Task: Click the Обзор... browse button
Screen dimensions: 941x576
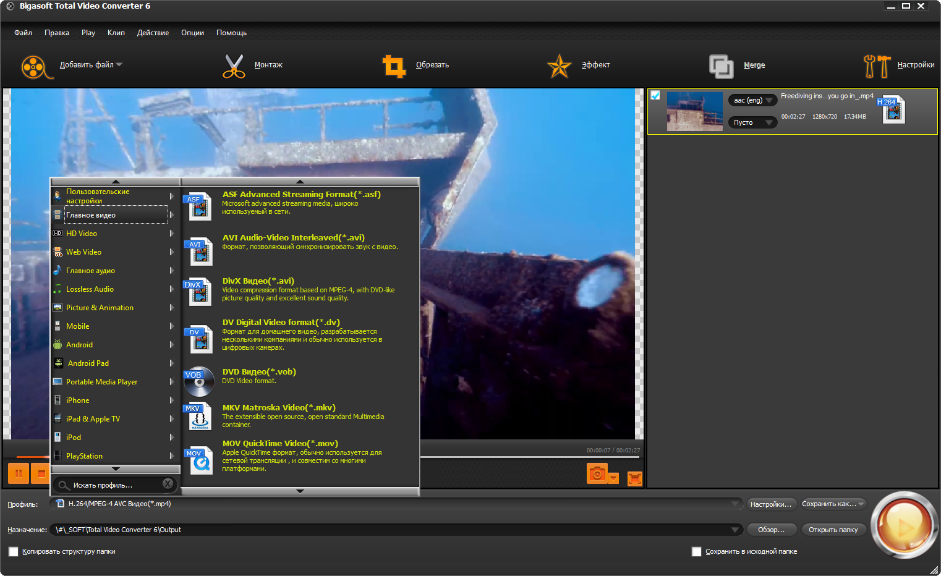Action: [771, 530]
